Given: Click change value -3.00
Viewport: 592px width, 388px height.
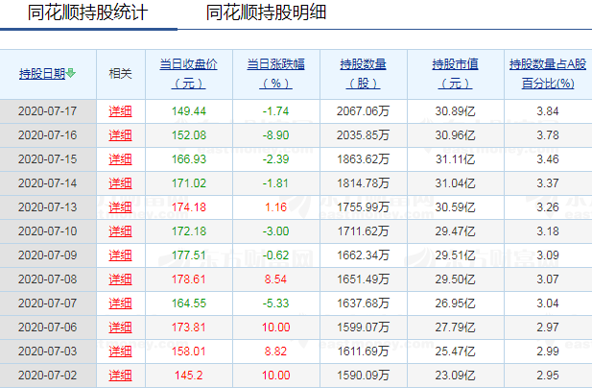Looking at the screenshot, I should [x=275, y=231].
